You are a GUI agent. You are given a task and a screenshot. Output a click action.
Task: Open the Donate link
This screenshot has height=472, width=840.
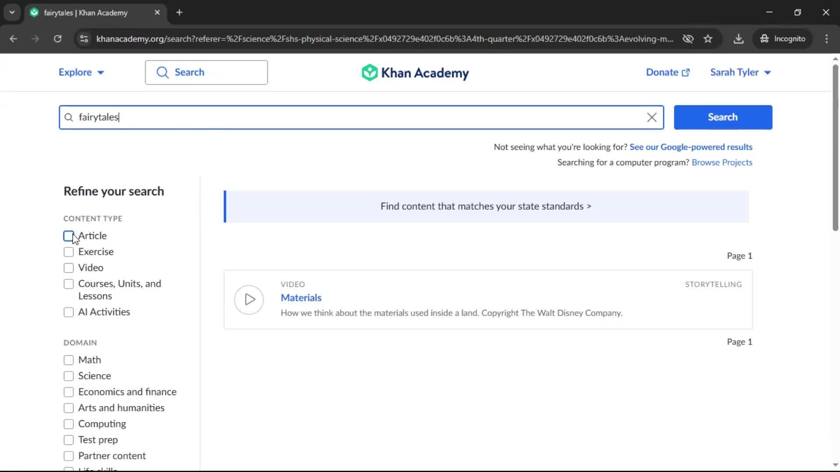(x=668, y=73)
